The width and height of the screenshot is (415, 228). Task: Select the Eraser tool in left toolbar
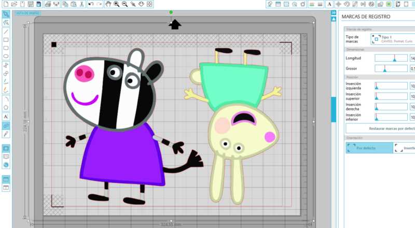(6, 125)
